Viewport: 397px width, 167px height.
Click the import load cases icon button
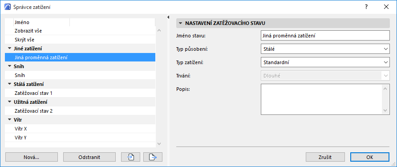131,157
